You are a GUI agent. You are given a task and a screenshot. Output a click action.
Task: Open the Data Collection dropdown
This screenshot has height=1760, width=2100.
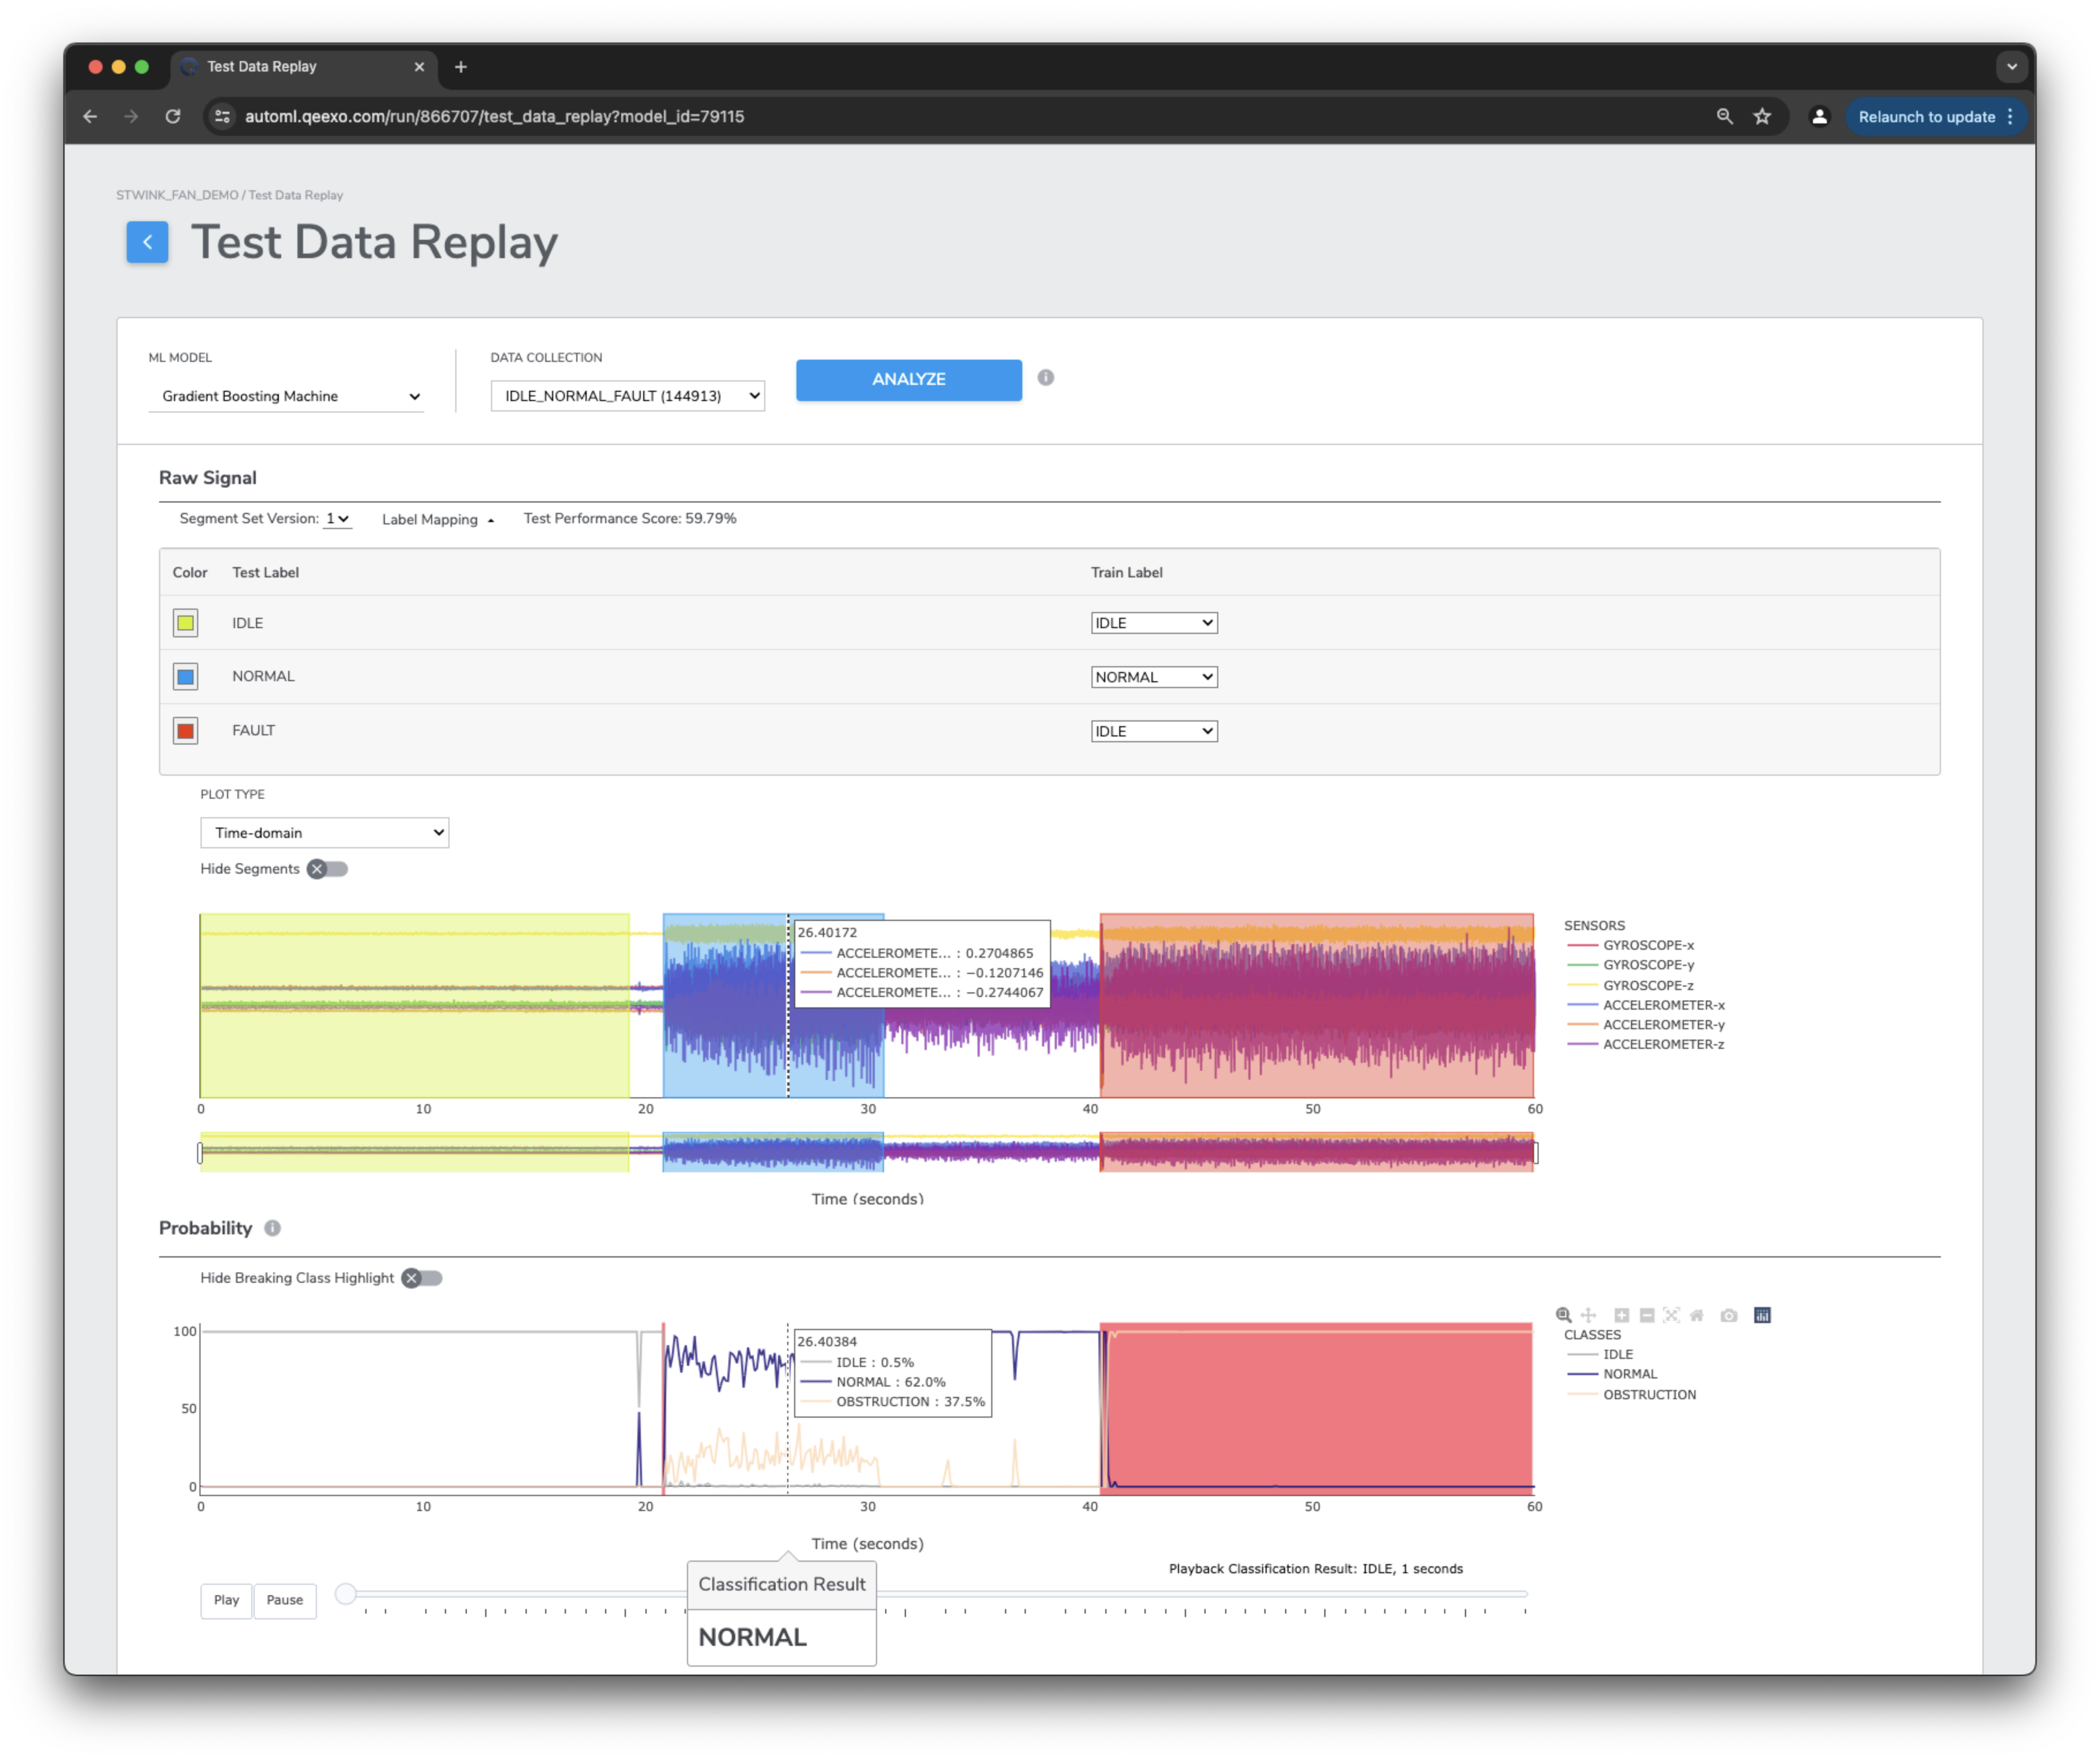click(627, 396)
